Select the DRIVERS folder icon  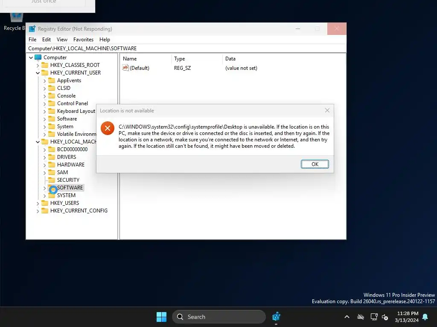coord(52,157)
